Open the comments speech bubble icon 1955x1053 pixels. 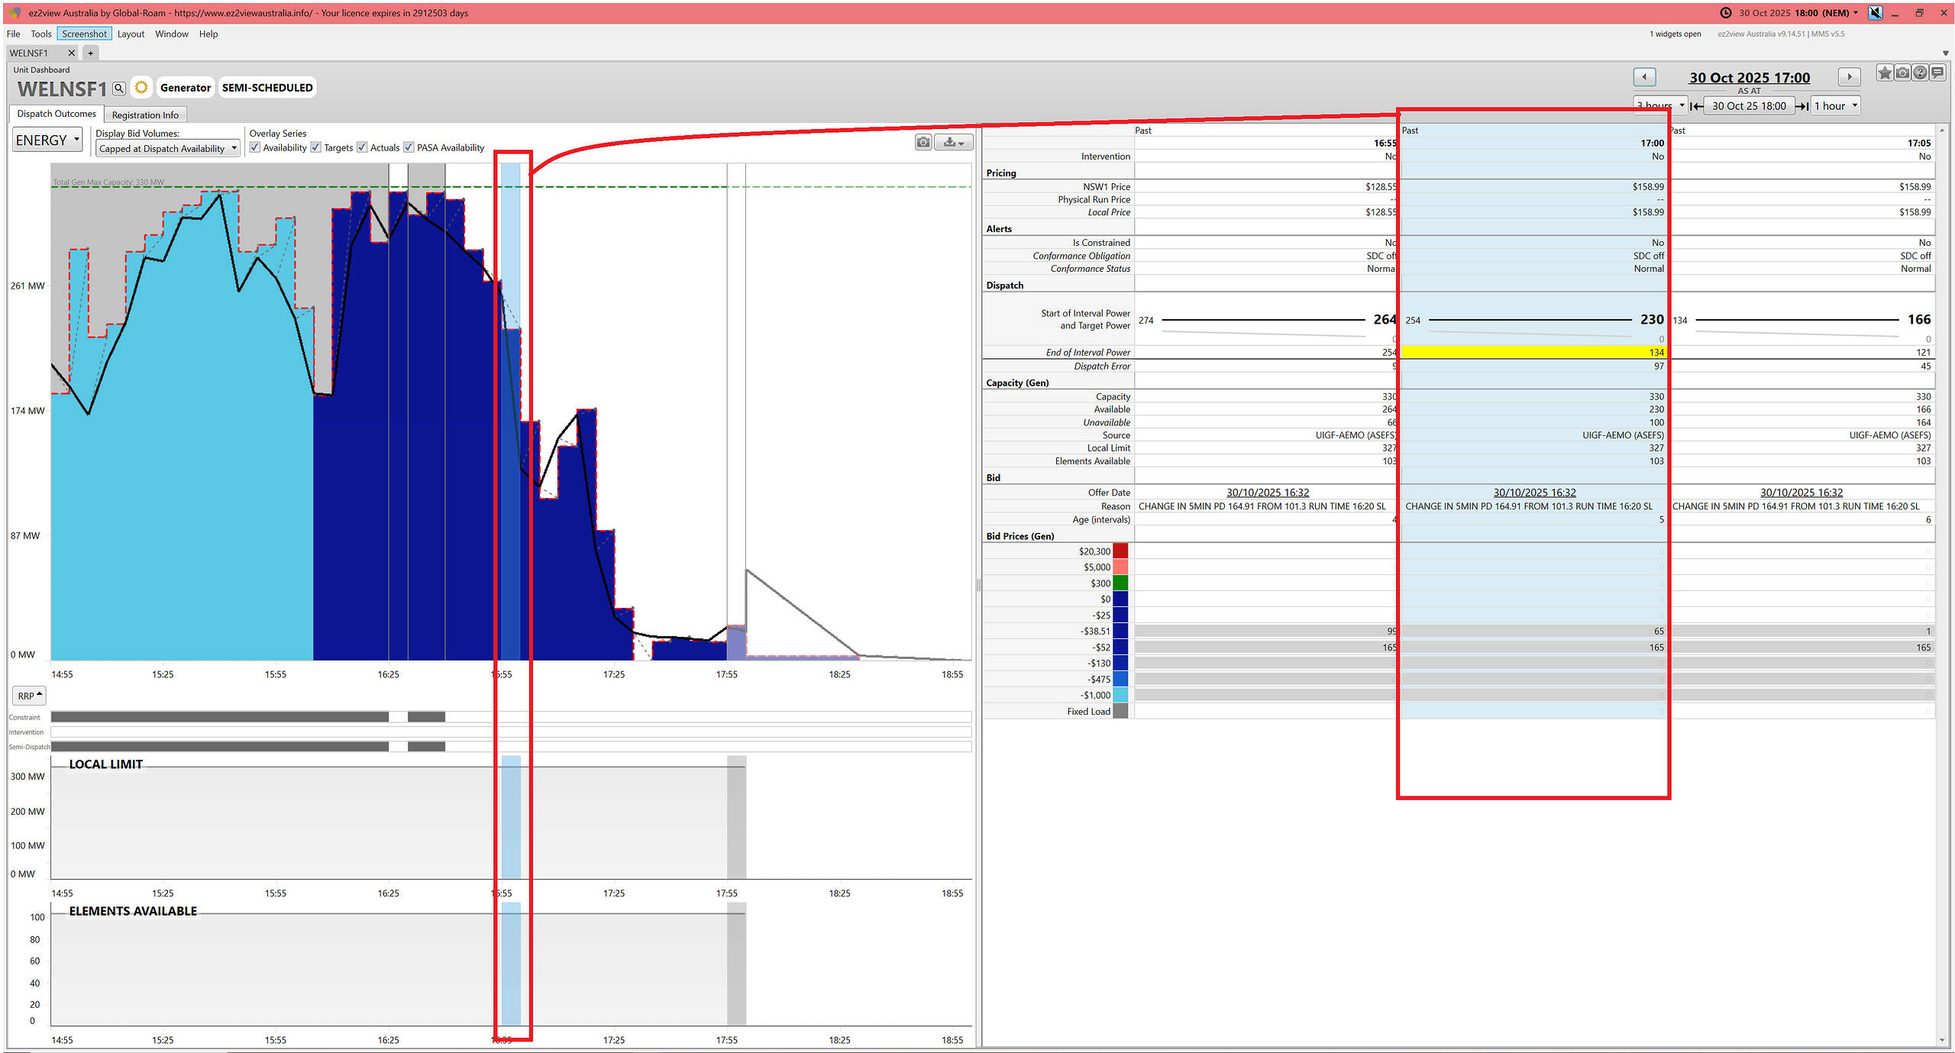[x=1937, y=73]
